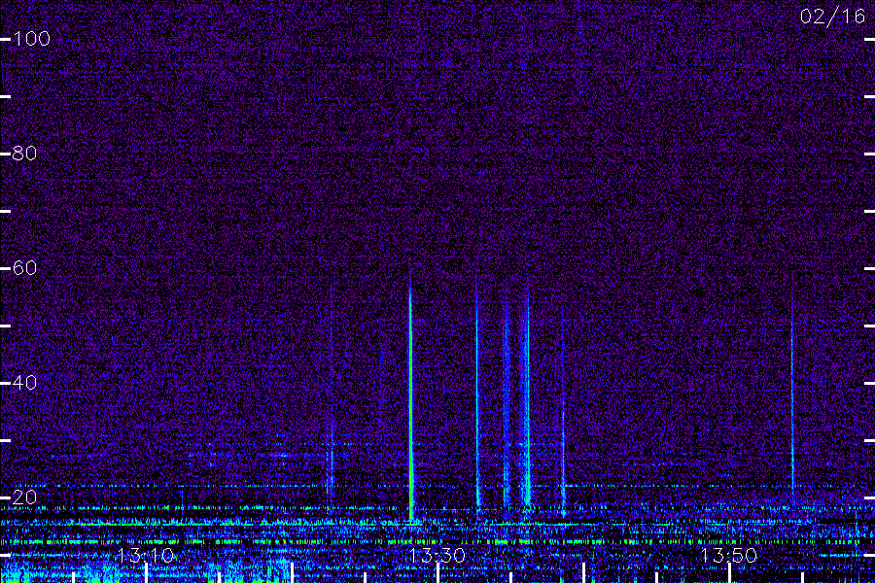Viewport: 875px width, 583px height.
Task: Click the 20 frequency axis label
Action: tap(24, 497)
